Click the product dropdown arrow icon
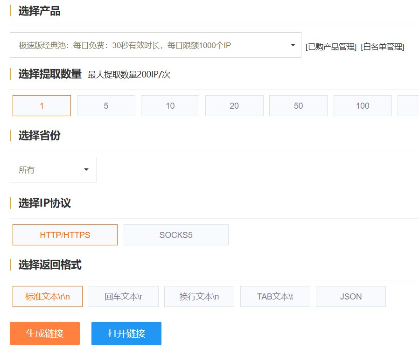The width and height of the screenshot is (419, 355). pos(293,45)
